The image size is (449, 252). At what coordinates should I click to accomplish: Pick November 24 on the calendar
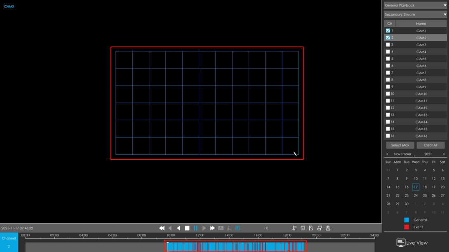tap(416, 196)
